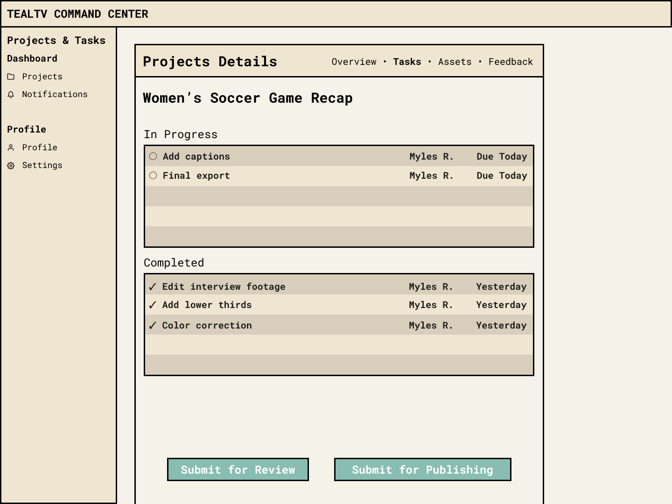Click the Submit for Review button

click(238, 469)
